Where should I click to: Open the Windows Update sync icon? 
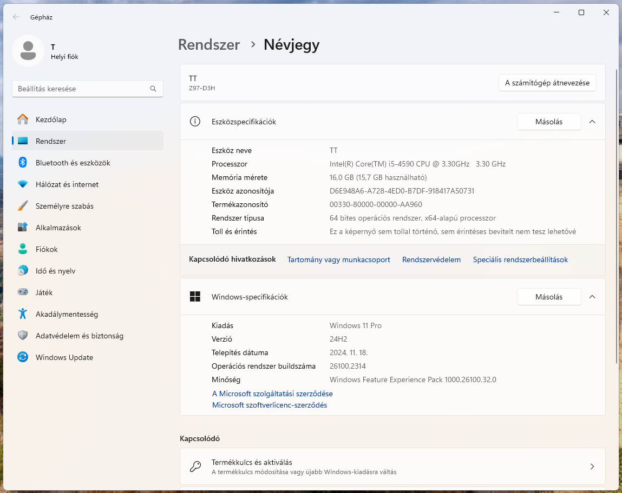tap(23, 357)
